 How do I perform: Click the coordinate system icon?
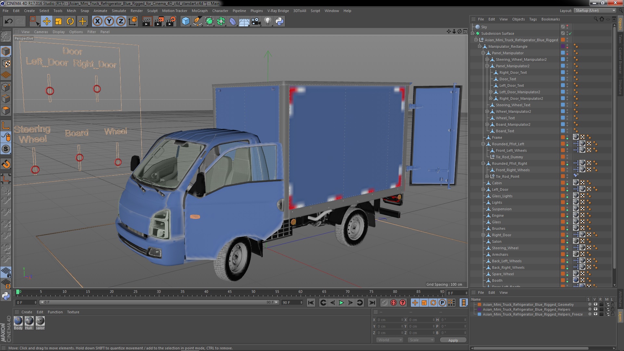click(133, 21)
